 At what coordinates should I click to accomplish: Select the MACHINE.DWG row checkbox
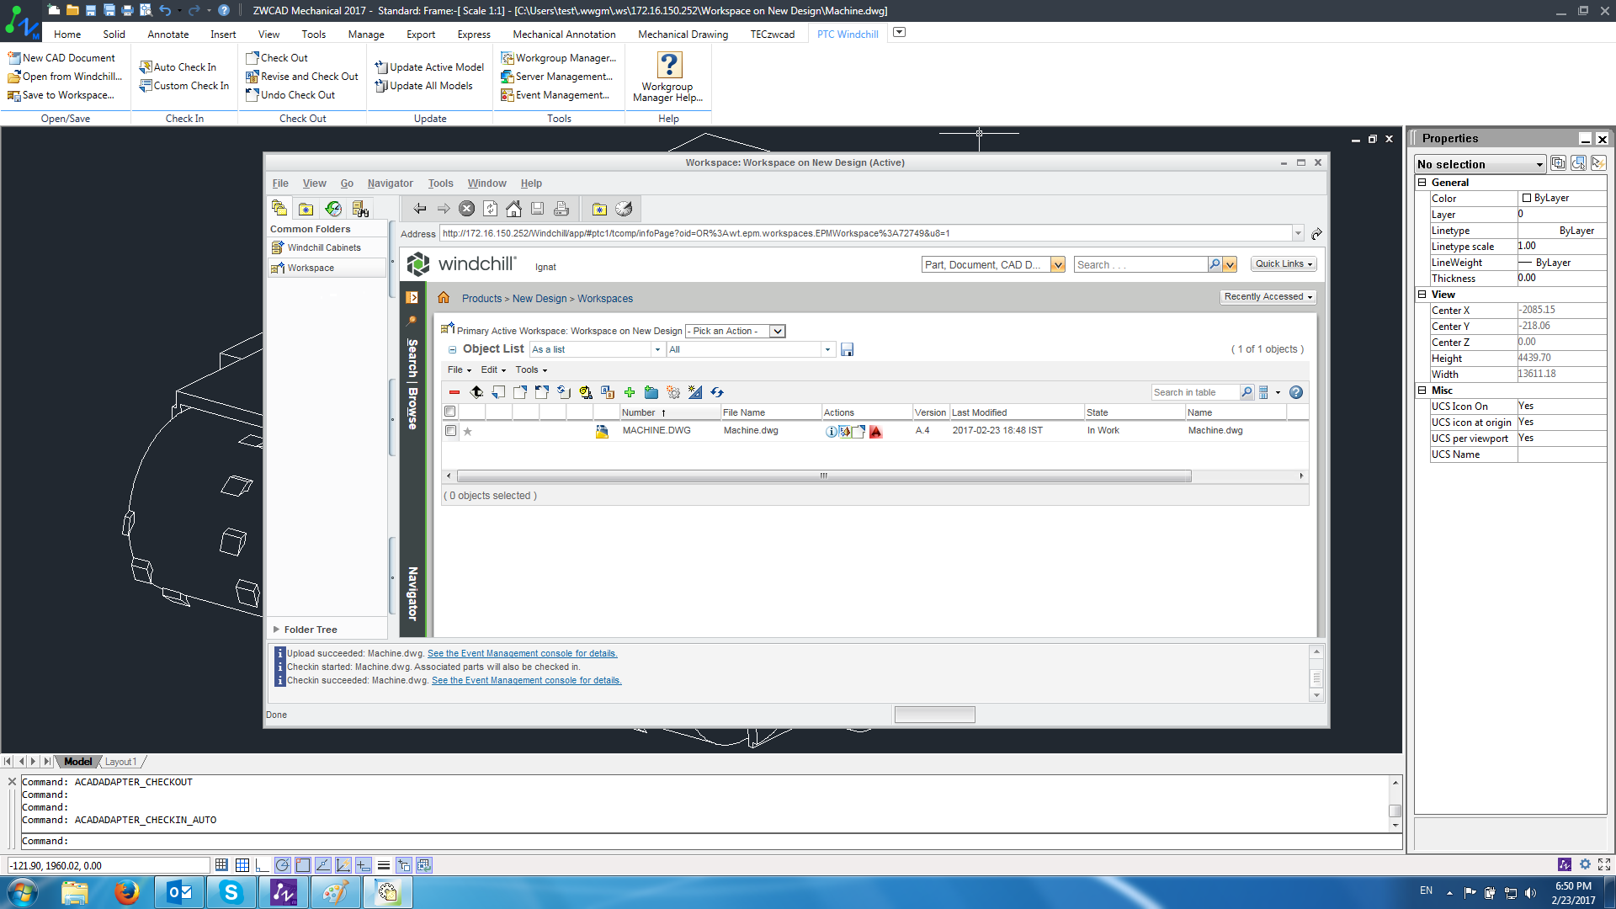(x=451, y=431)
